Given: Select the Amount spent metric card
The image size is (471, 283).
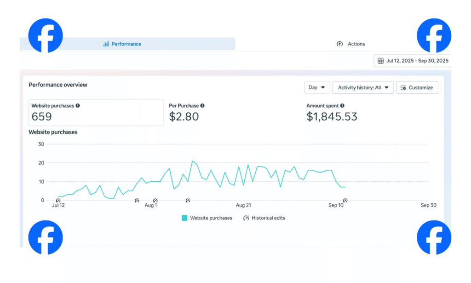Looking at the screenshot, I should (x=372, y=113).
